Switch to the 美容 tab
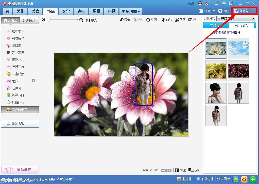 click(x=35, y=11)
